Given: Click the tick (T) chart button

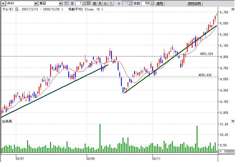Looking at the screenshot, I should point(111,4).
